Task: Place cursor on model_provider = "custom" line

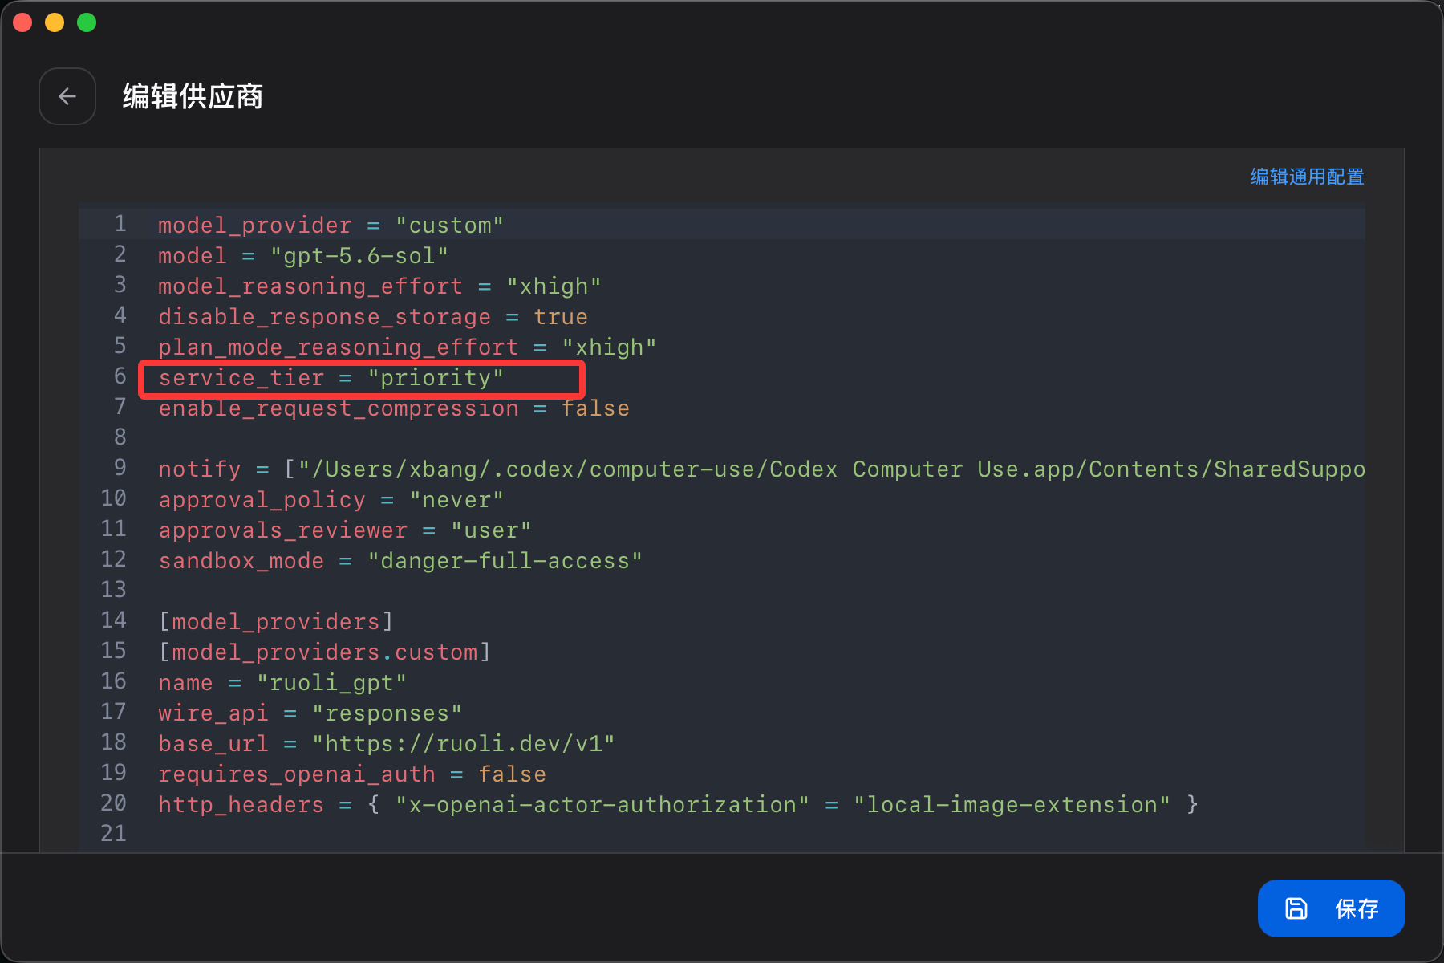Action: point(331,225)
